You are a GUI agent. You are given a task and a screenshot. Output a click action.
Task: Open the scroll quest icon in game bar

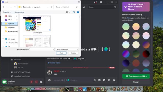(x=122, y=89)
